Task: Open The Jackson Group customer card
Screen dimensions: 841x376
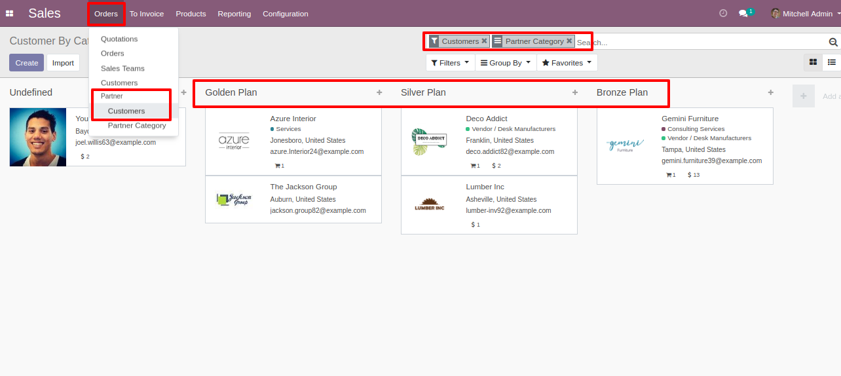Action: (293, 199)
